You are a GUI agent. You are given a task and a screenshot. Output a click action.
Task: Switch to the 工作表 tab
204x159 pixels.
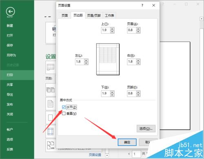coord(109,15)
